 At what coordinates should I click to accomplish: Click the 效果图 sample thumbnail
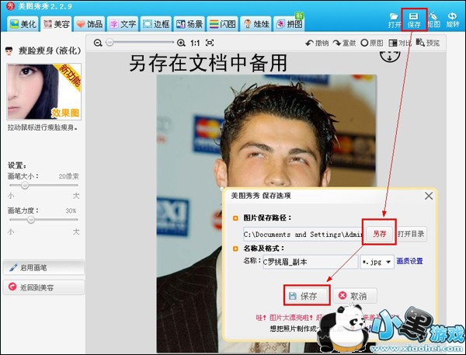[44, 92]
